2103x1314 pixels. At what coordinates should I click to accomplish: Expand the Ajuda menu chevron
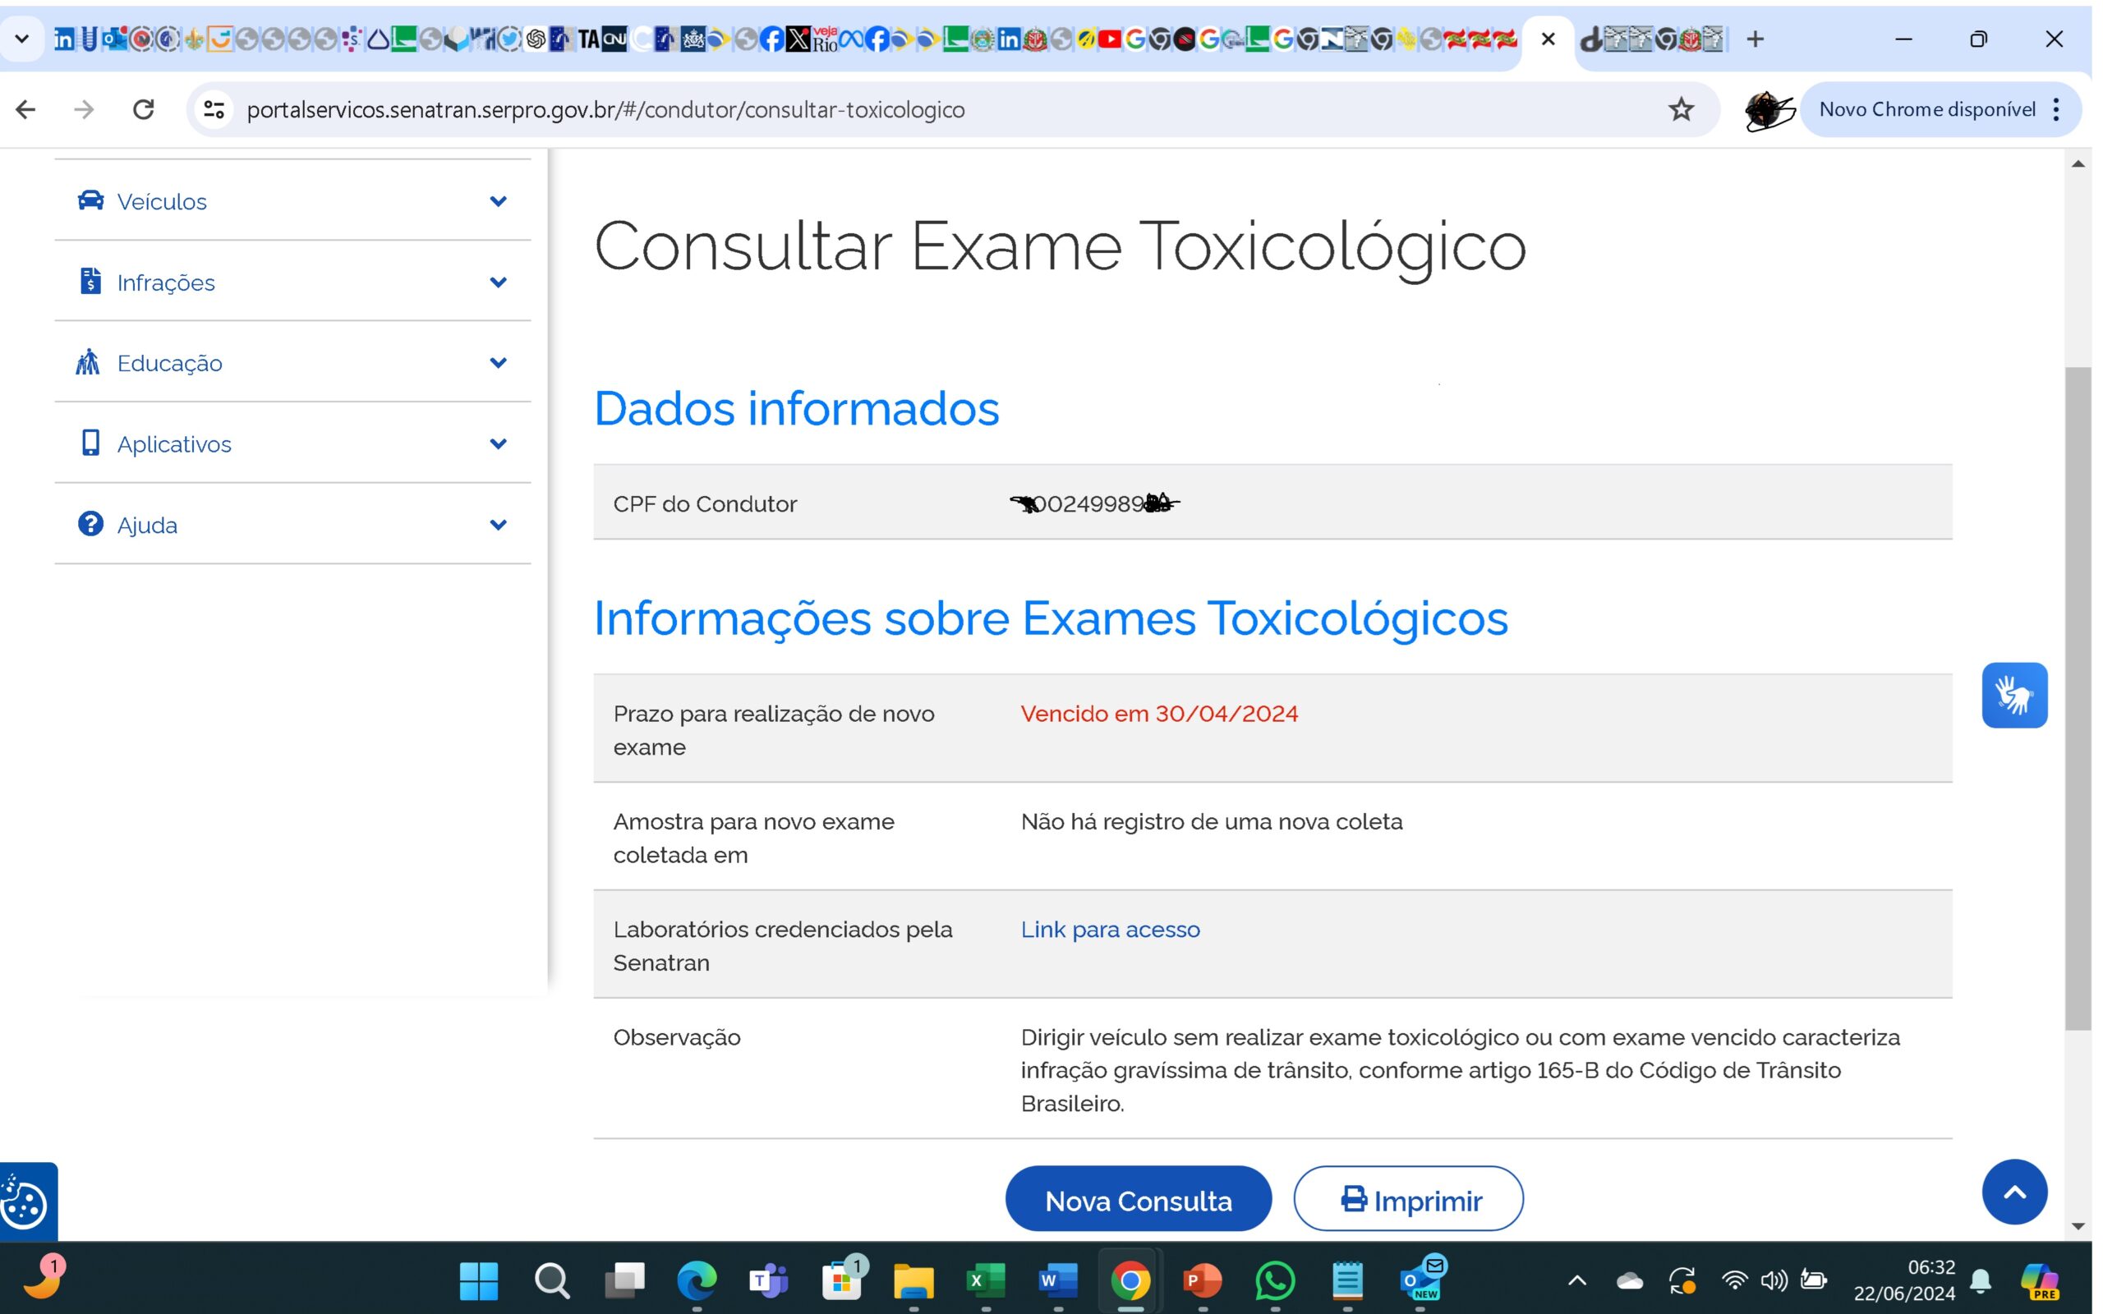click(x=498, y=525)
